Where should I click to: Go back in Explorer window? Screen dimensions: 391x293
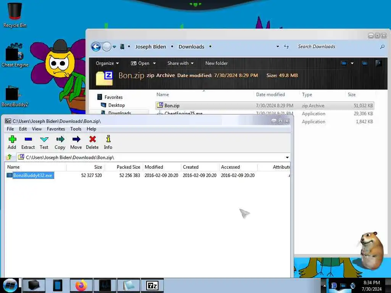(96, 47)
